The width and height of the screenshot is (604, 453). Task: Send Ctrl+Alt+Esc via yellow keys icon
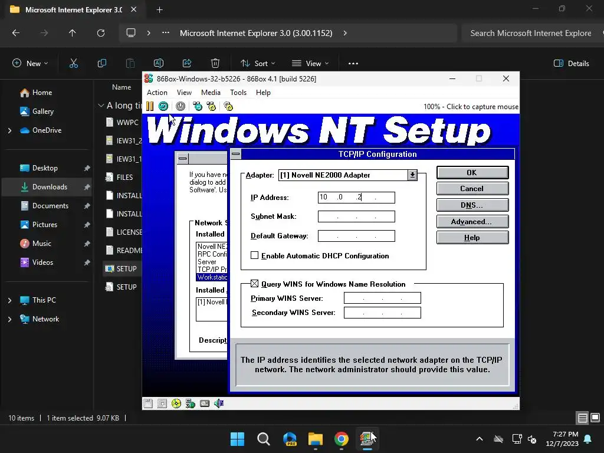[x=212, y=106]
